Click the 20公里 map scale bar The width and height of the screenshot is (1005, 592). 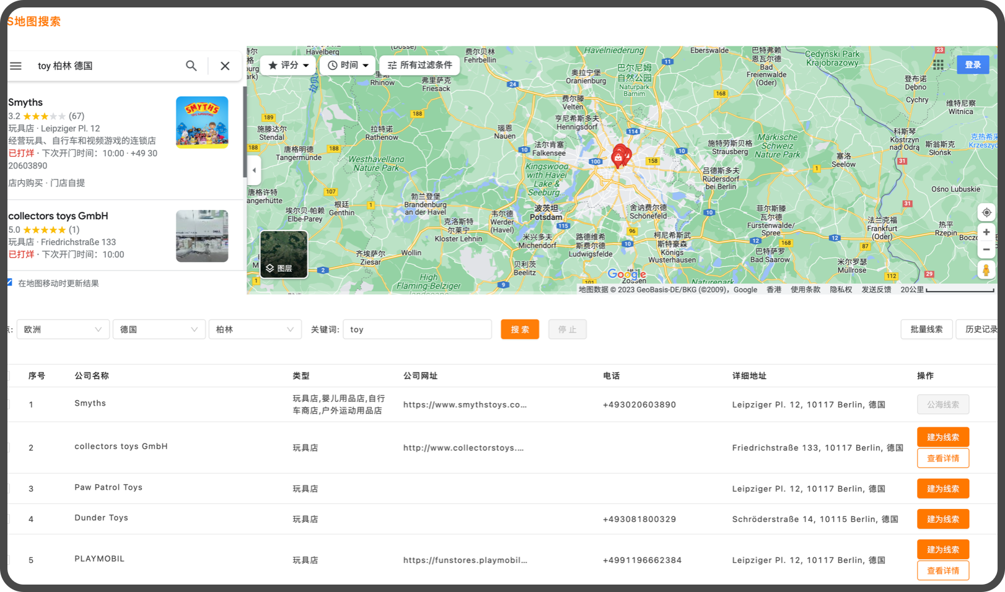pos(947,289)
